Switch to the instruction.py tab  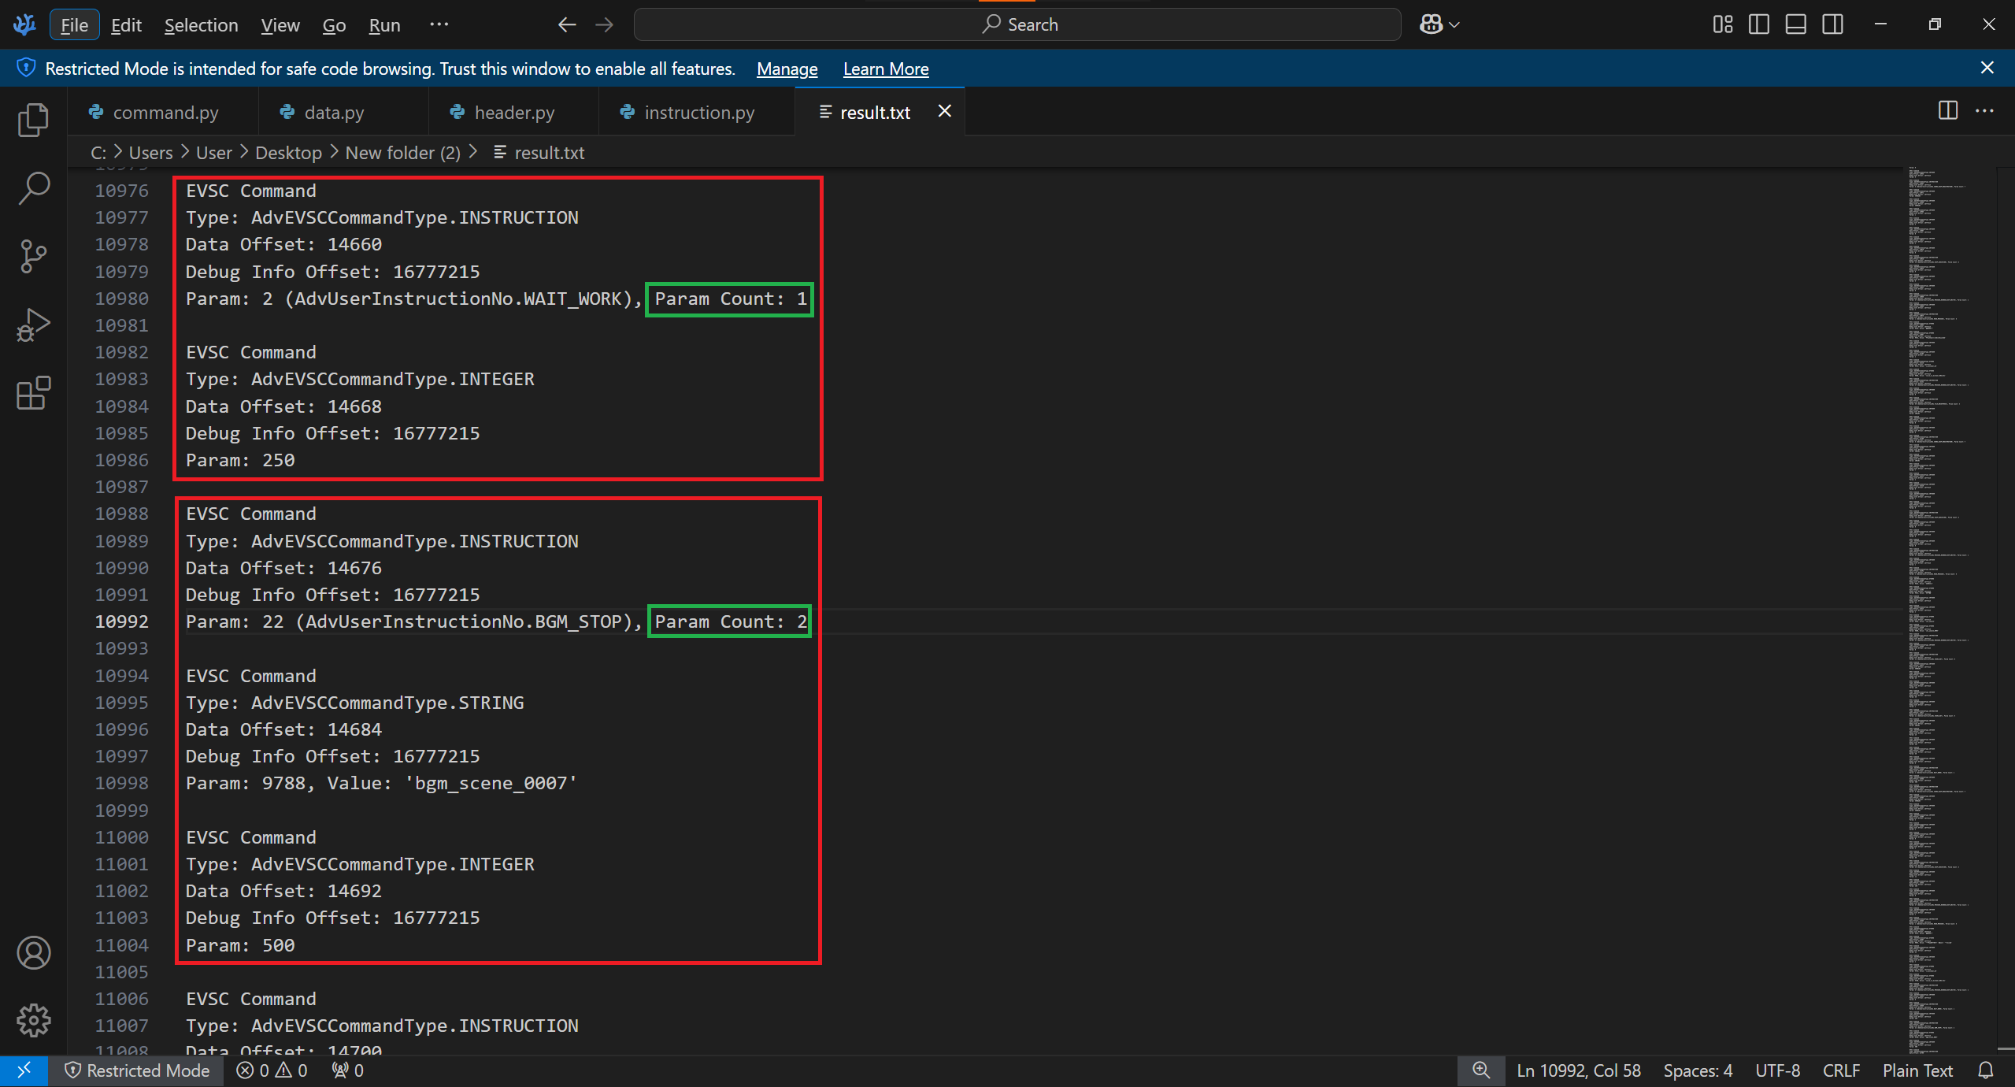(x=698, y=113)
